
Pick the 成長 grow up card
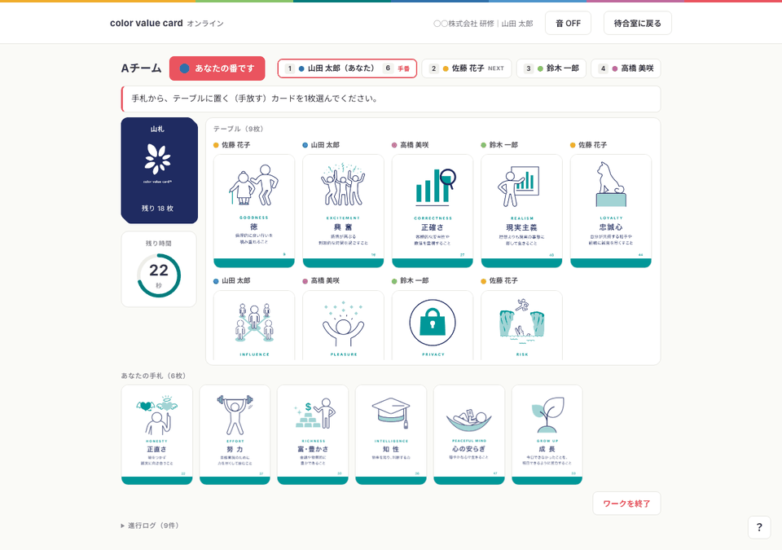(x=547, y=434)
